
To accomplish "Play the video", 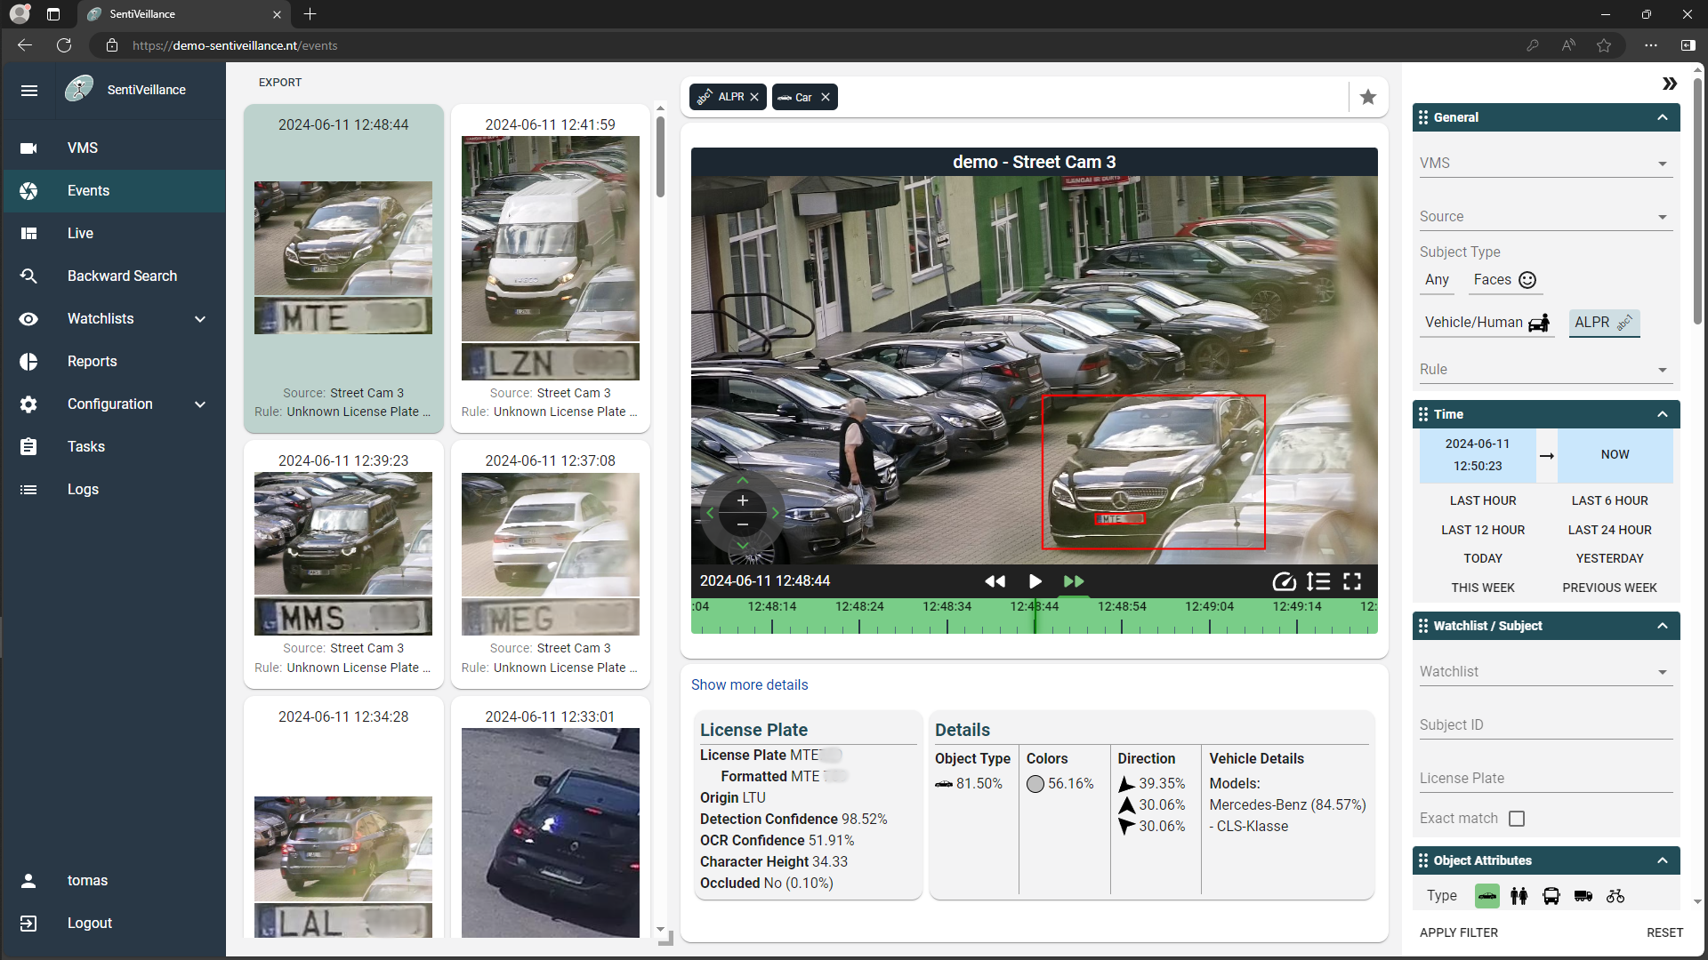I will (1035, 581).
